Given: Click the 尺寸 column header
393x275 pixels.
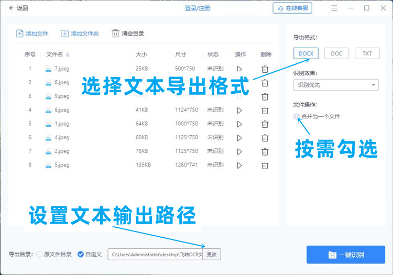Looking at the screenshot, I should [x=180, y=54].
